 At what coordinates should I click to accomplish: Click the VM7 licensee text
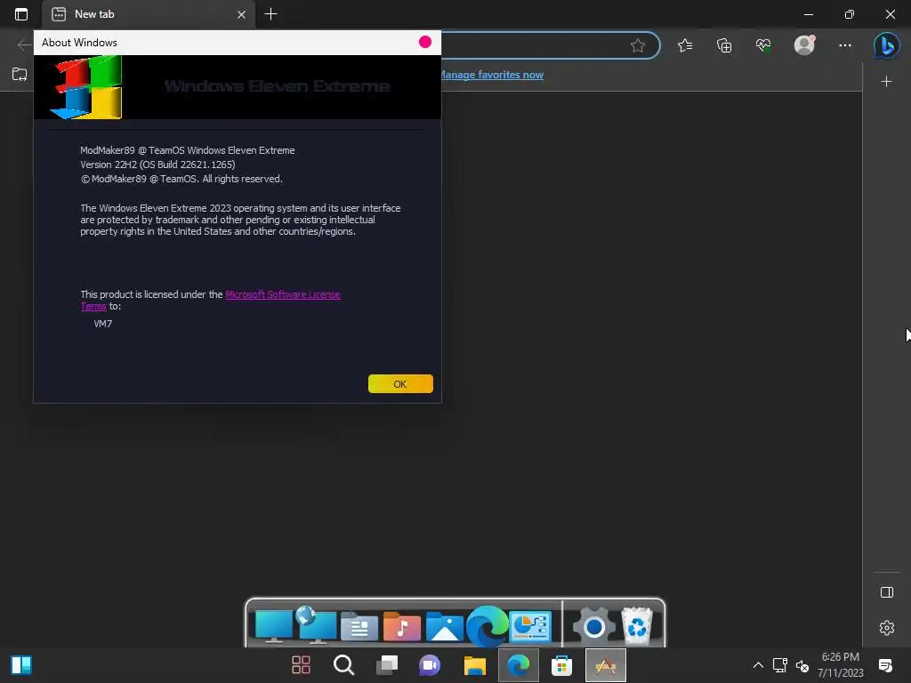pos(103,324)
